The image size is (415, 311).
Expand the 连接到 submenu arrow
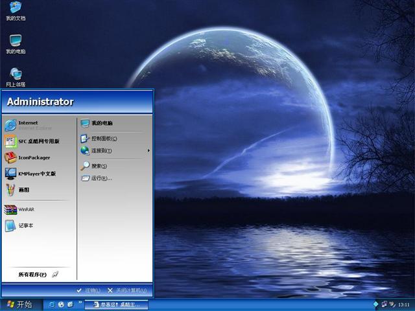click(148, 151)
